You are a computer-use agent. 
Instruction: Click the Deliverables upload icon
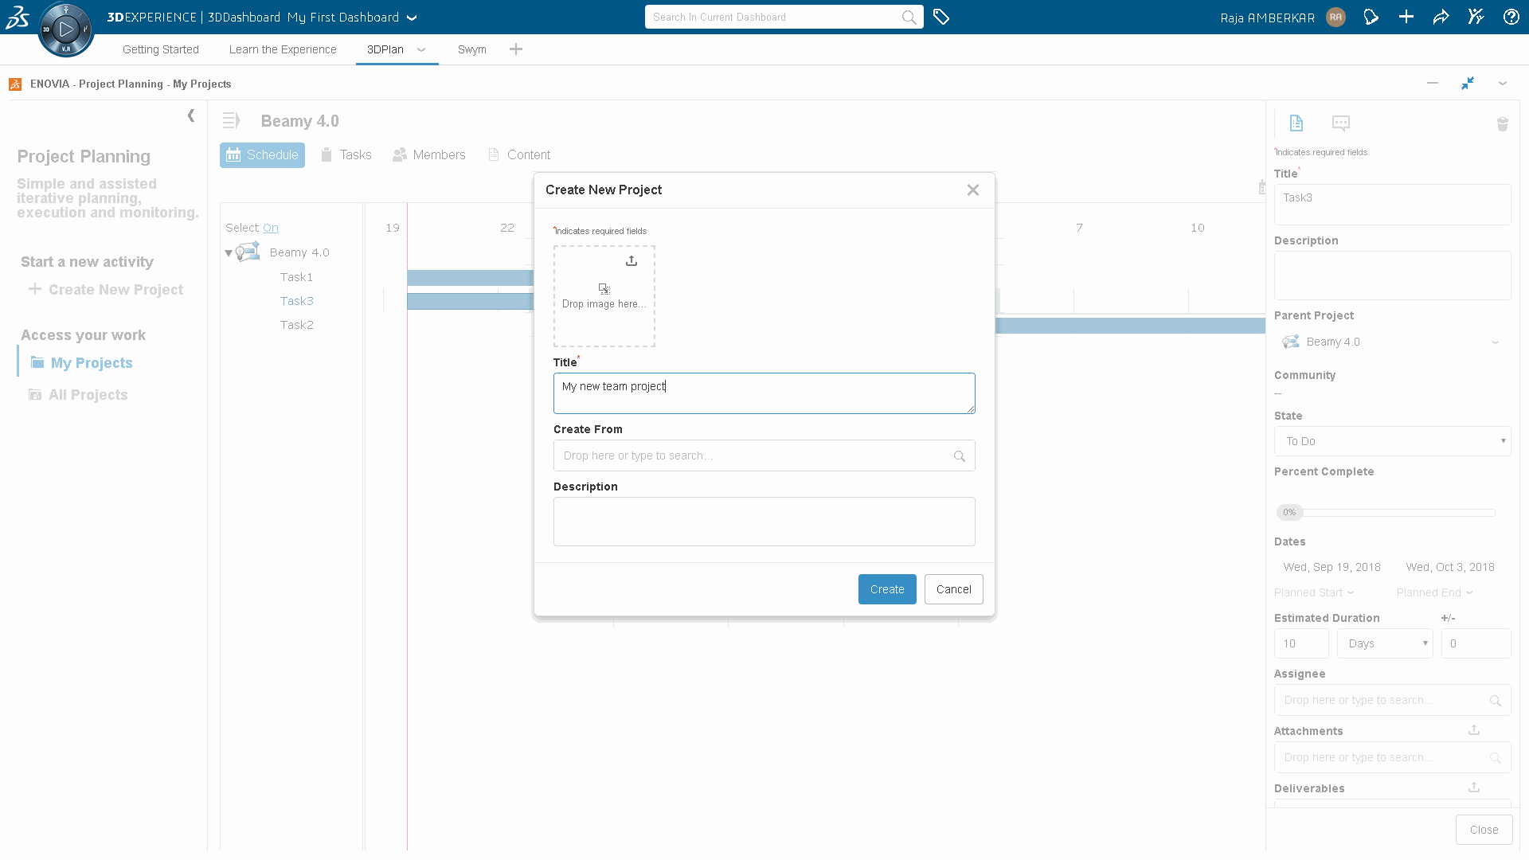click(1472, 787)
